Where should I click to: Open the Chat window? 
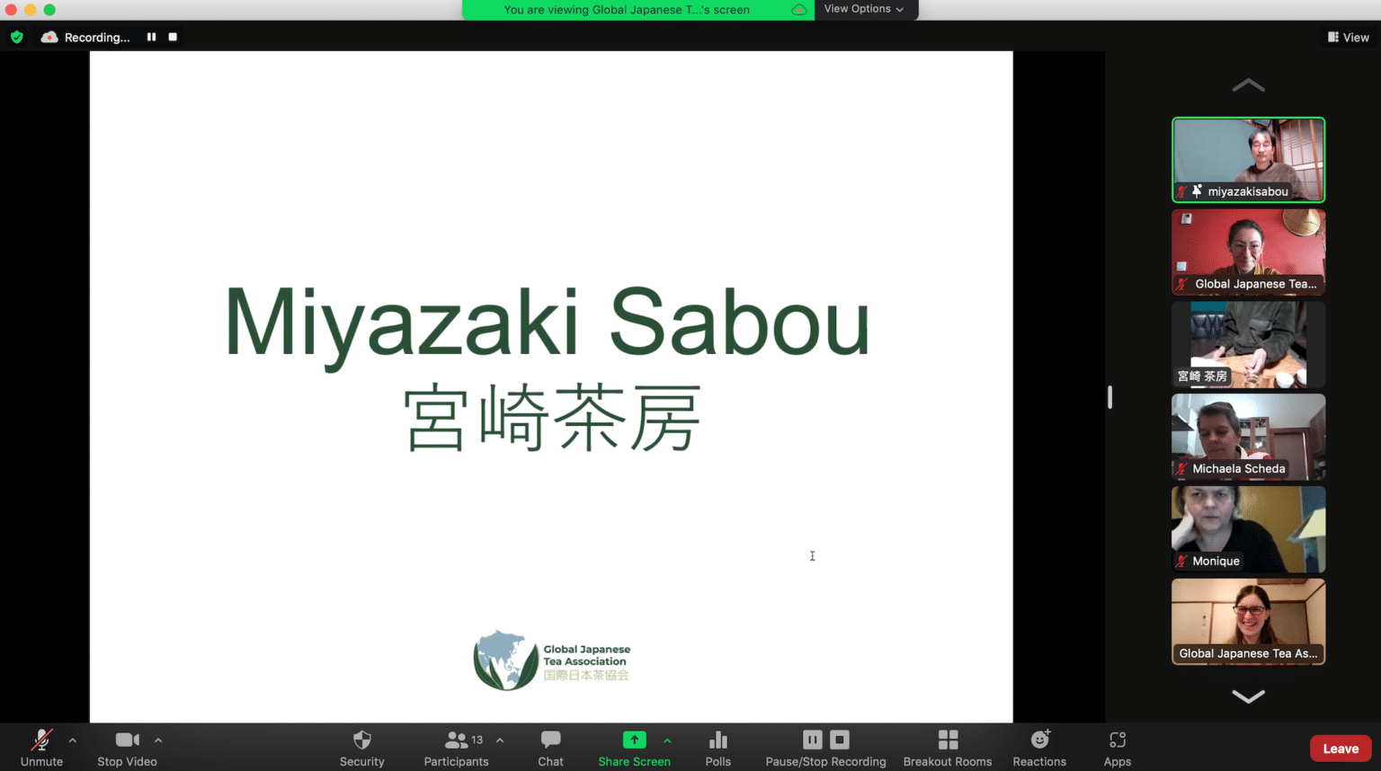pyautogui.click(x=550, y=747)
